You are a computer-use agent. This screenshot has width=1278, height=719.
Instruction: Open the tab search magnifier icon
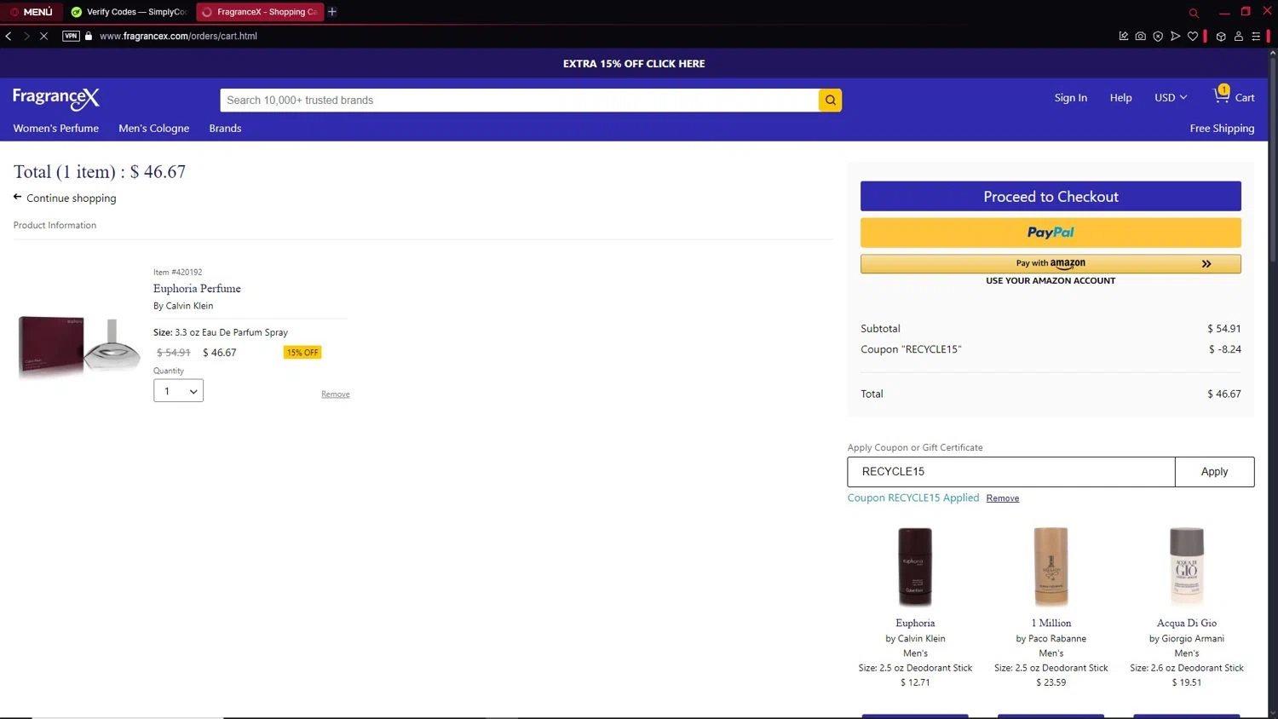[1194, 13]
